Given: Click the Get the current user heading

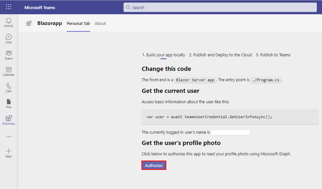Looking at the screenshot, I should (x=171, y=91).
